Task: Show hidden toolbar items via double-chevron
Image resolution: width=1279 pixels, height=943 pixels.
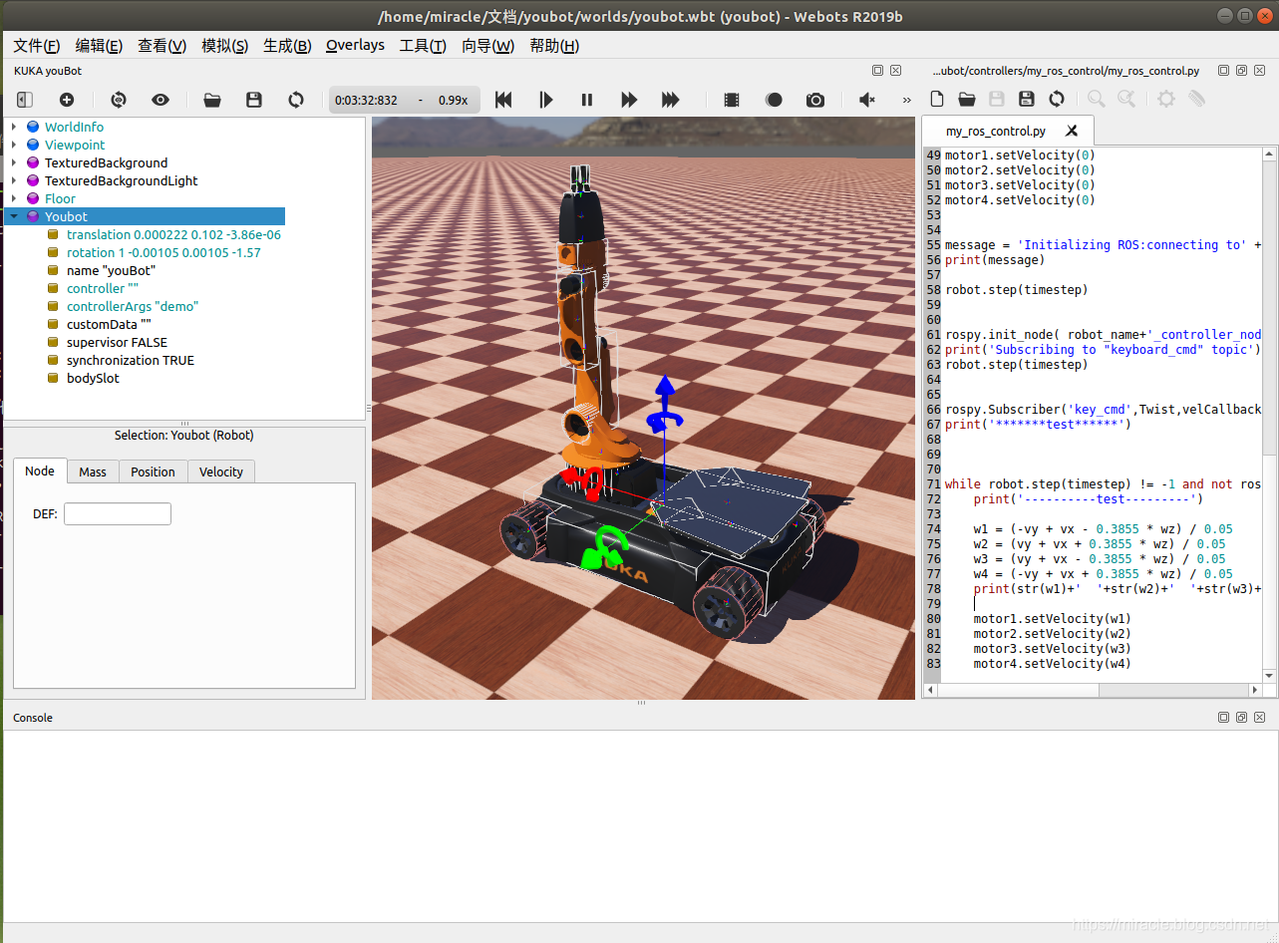Action: (906, 100)
